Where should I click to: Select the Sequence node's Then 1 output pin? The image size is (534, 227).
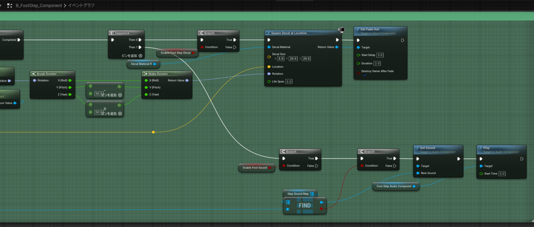pyautogui.click(x=140, y=47)
